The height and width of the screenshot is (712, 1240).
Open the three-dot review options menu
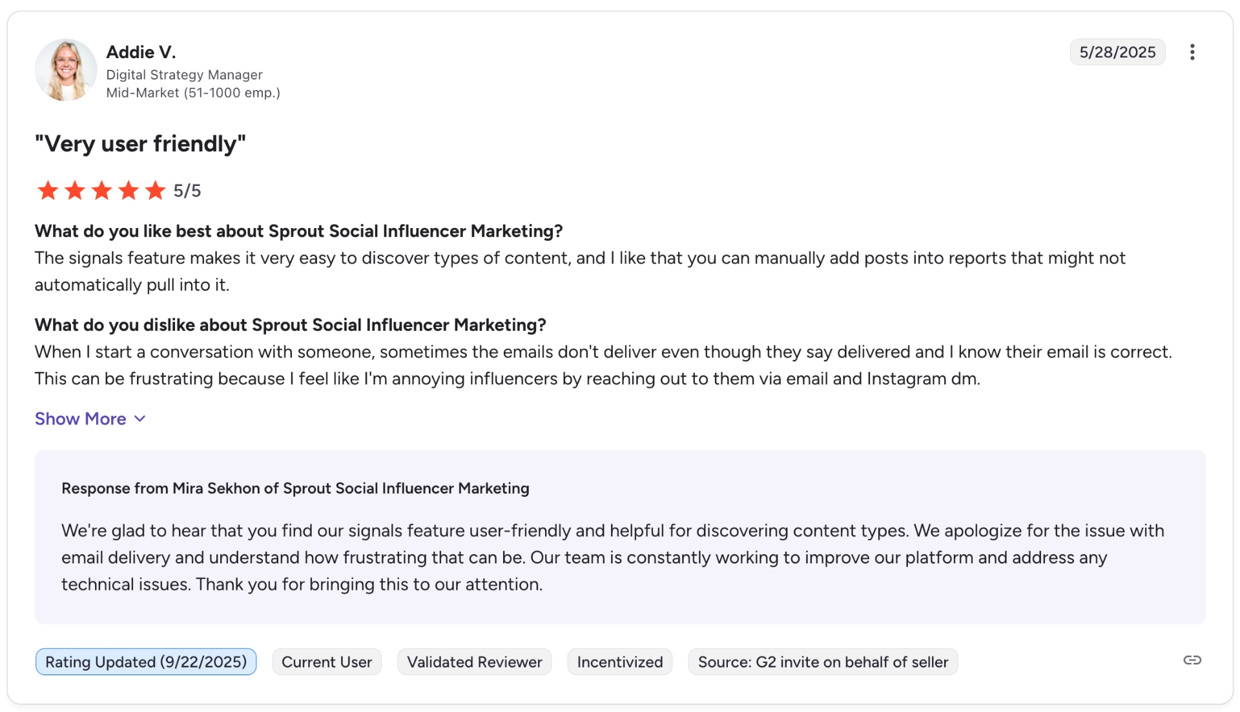click(1192, 52)
